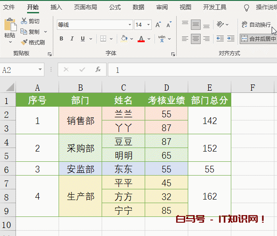
Task: Expand underline style options arrow
Action: (x=91, y=39)
